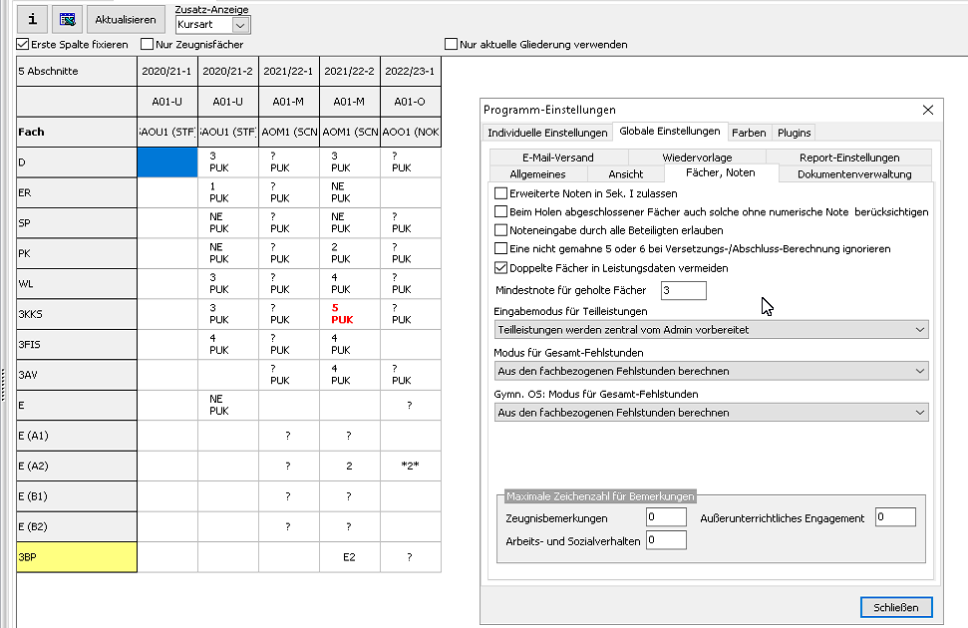Enable Nur Zeugnisfächer checkbox
The image size is (968, 628).
point(147,45)
